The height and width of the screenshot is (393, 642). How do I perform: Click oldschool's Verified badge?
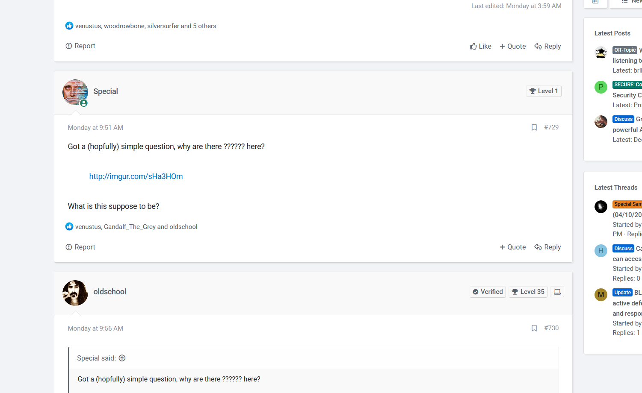(488, 292)
